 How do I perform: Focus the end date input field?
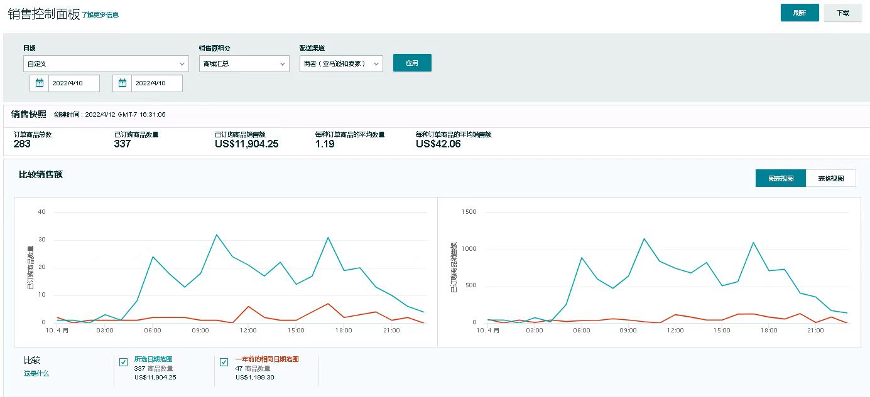[156, 83]
